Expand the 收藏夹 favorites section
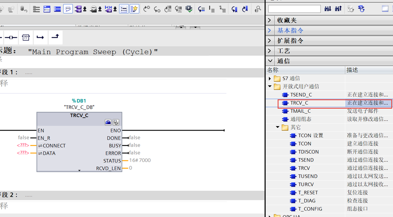 [x=270, y=20]
